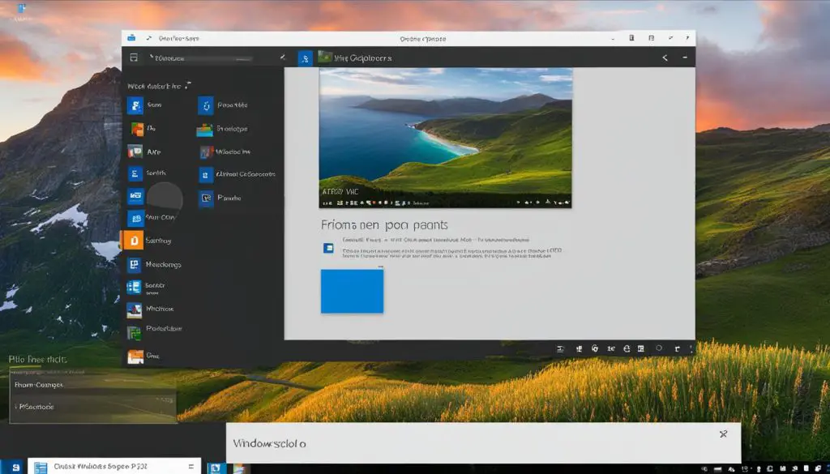Open the blue Sons app icon
The width and height of the screenshot is (830, 474).
[x=135, y=105]
